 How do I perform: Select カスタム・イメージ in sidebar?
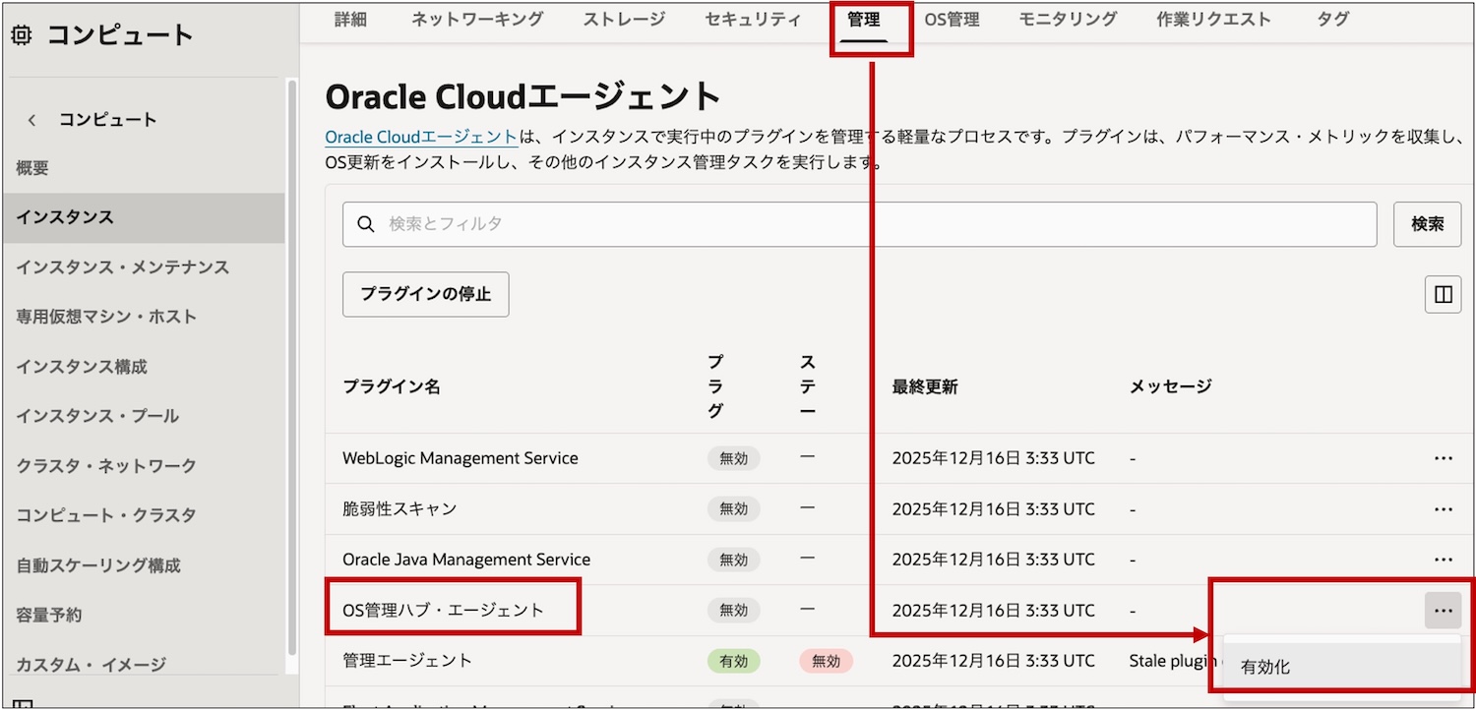pyautogui.click(x=91, y=665)
